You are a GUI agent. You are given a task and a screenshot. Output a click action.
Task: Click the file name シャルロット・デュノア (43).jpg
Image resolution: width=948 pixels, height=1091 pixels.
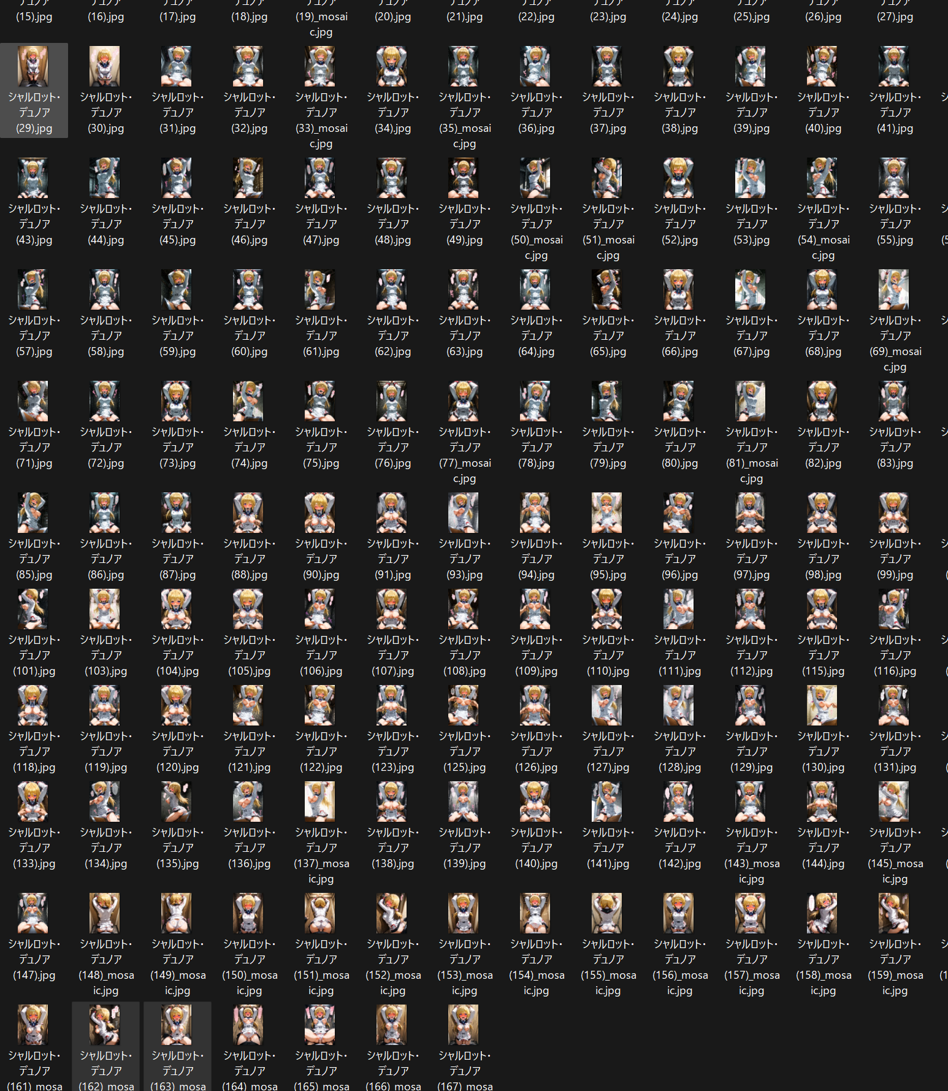[34, 224]
